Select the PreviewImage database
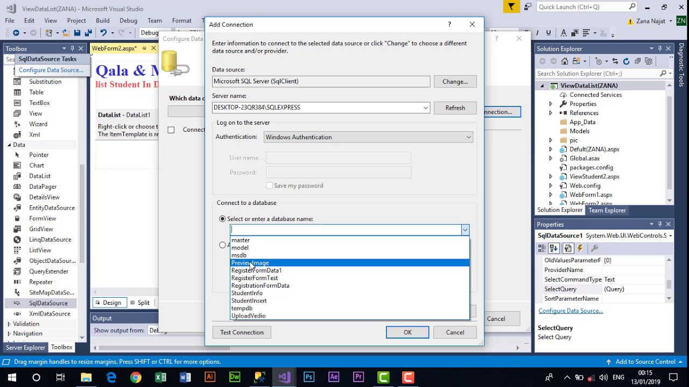This screenshot has height=387, width=689. [350, 263]
